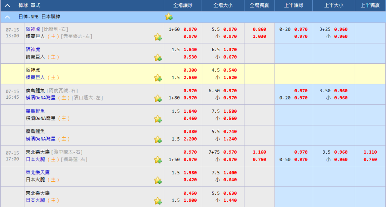Pick 橫濱DeNA灣星 handicap odds 2.200
Image resolution: width=386 pixels, height=207 pixels.
[x=190, y=139]
